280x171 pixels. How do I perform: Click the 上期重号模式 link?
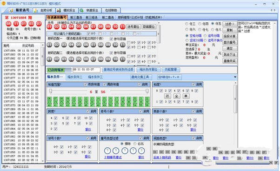113,157
